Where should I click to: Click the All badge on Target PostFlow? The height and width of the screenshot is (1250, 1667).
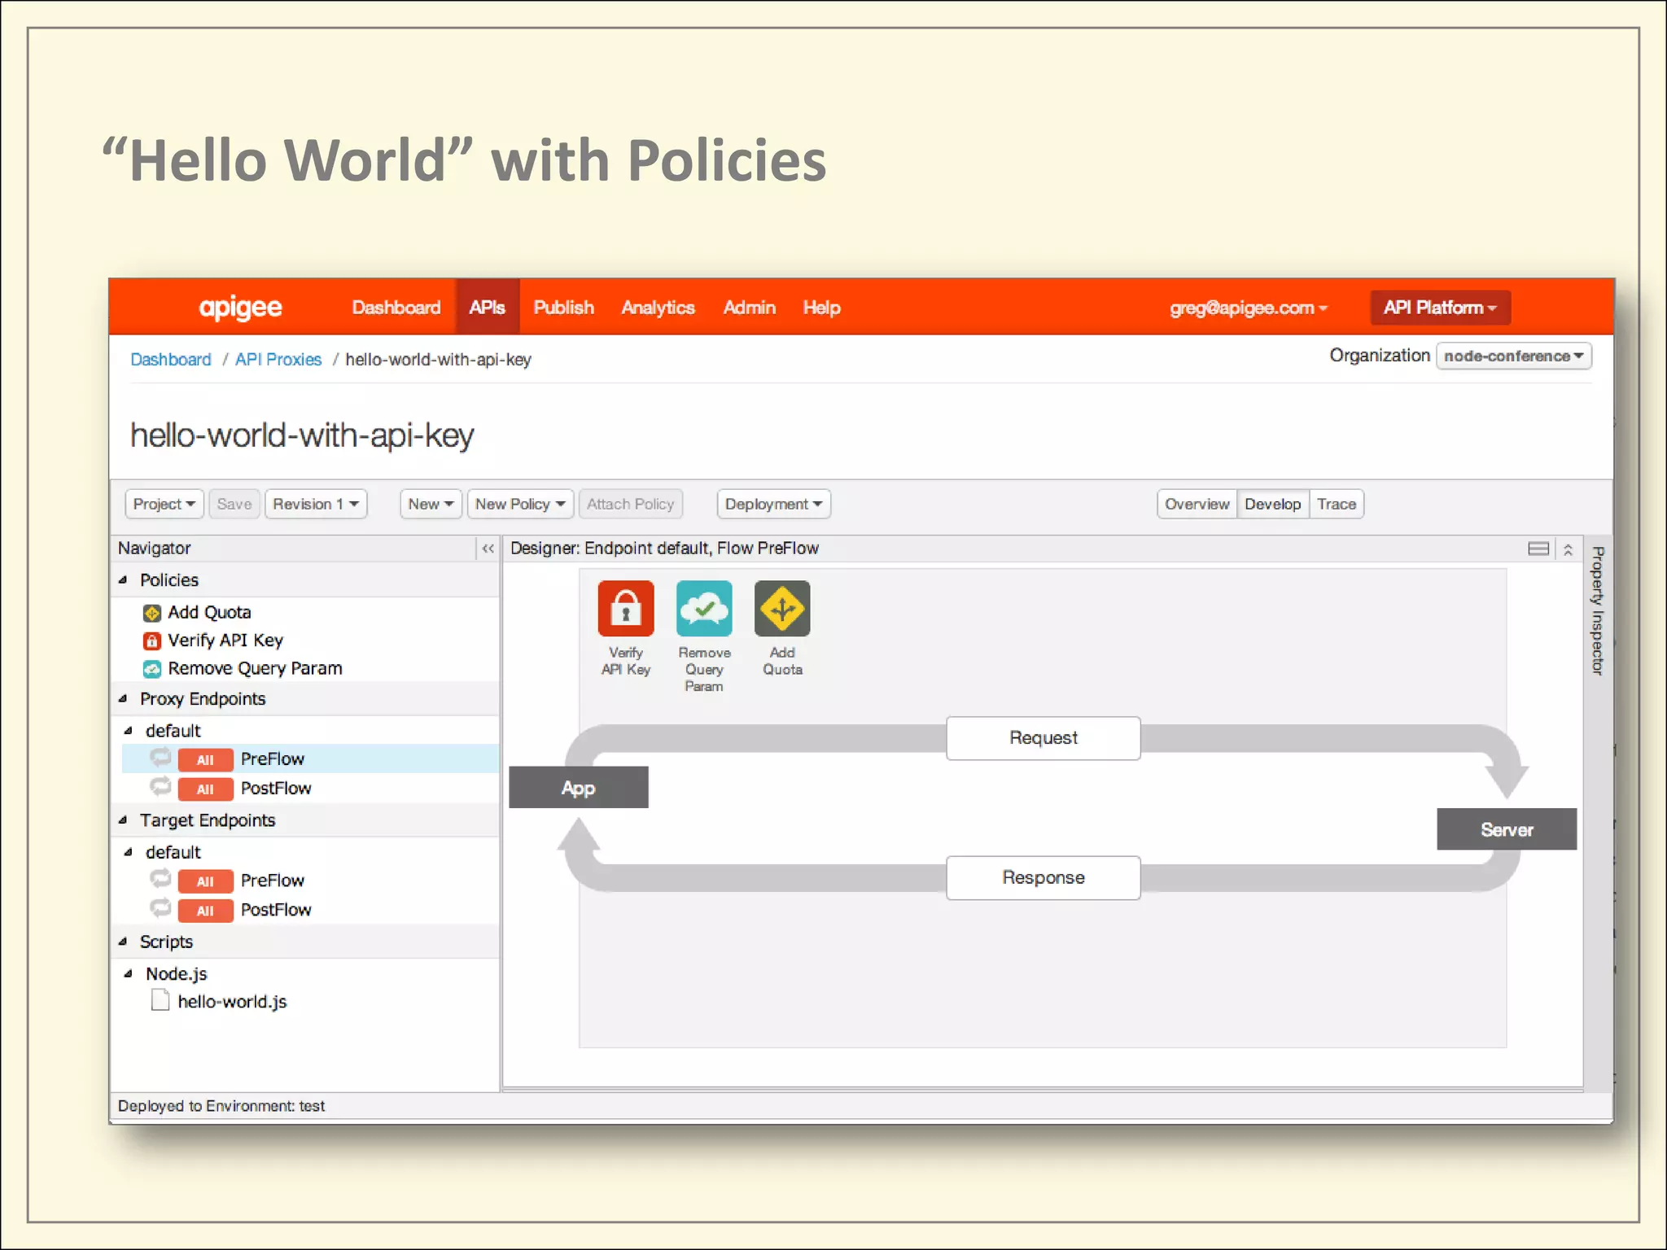tap(205, 911)
